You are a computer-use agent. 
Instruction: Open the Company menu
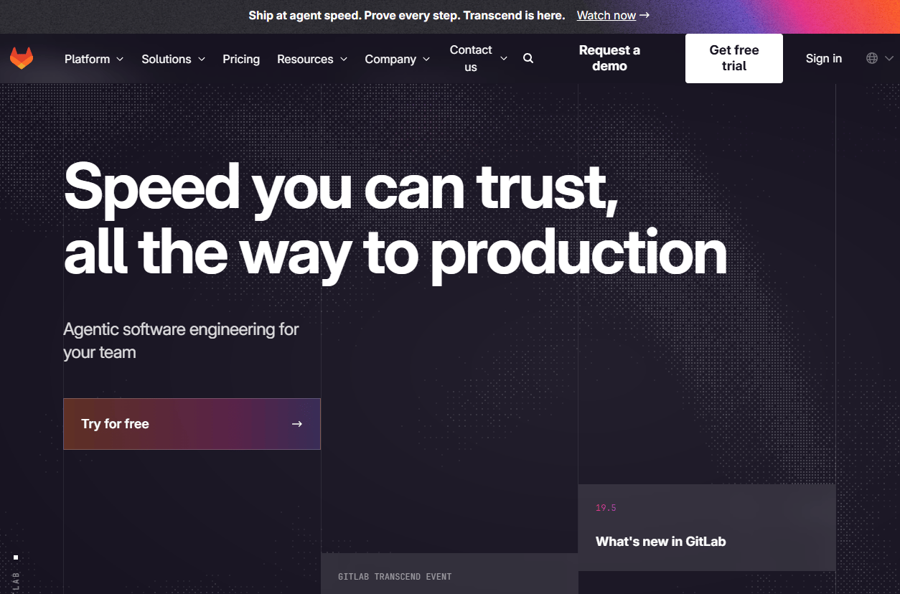[x=398, y=59]
